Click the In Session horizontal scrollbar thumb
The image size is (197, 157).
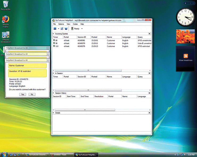(x=88, y=90)
